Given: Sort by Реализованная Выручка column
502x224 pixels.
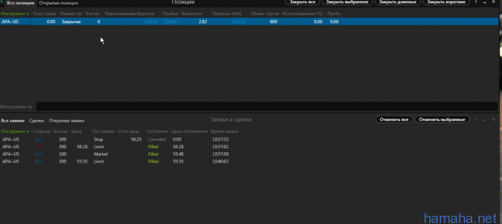Looking at the screenshot, I should [129, 14].
